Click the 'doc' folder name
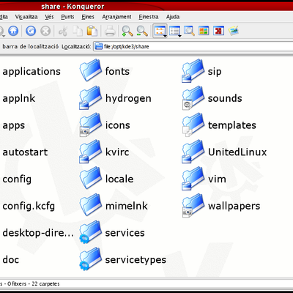Image resolution: width=293 pixels, height=293 pixels. pyautogui.click(x=10, y=259)
